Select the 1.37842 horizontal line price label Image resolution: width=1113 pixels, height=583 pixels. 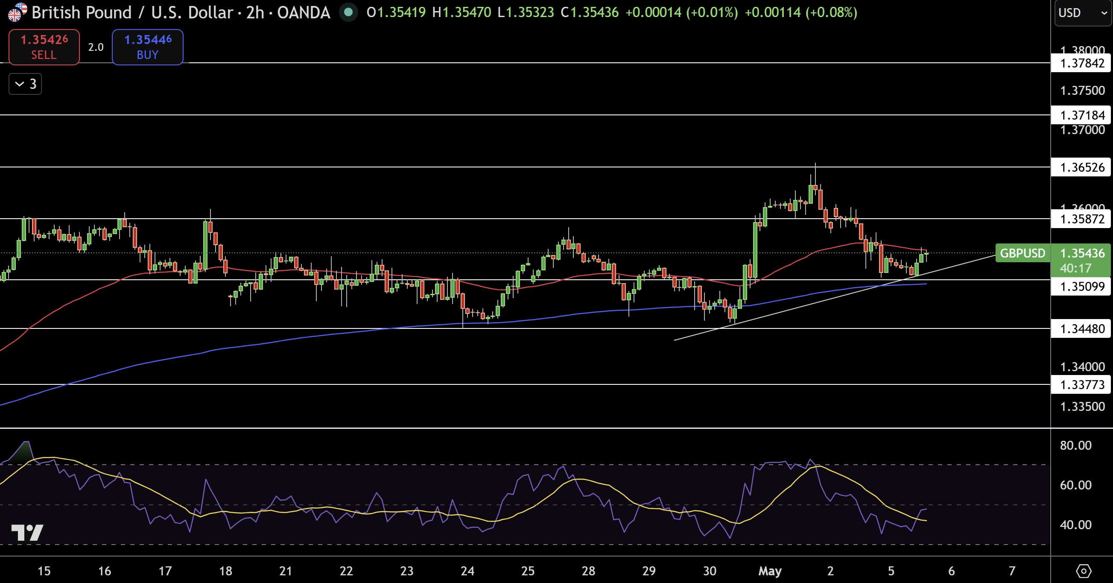point(1081,63)
